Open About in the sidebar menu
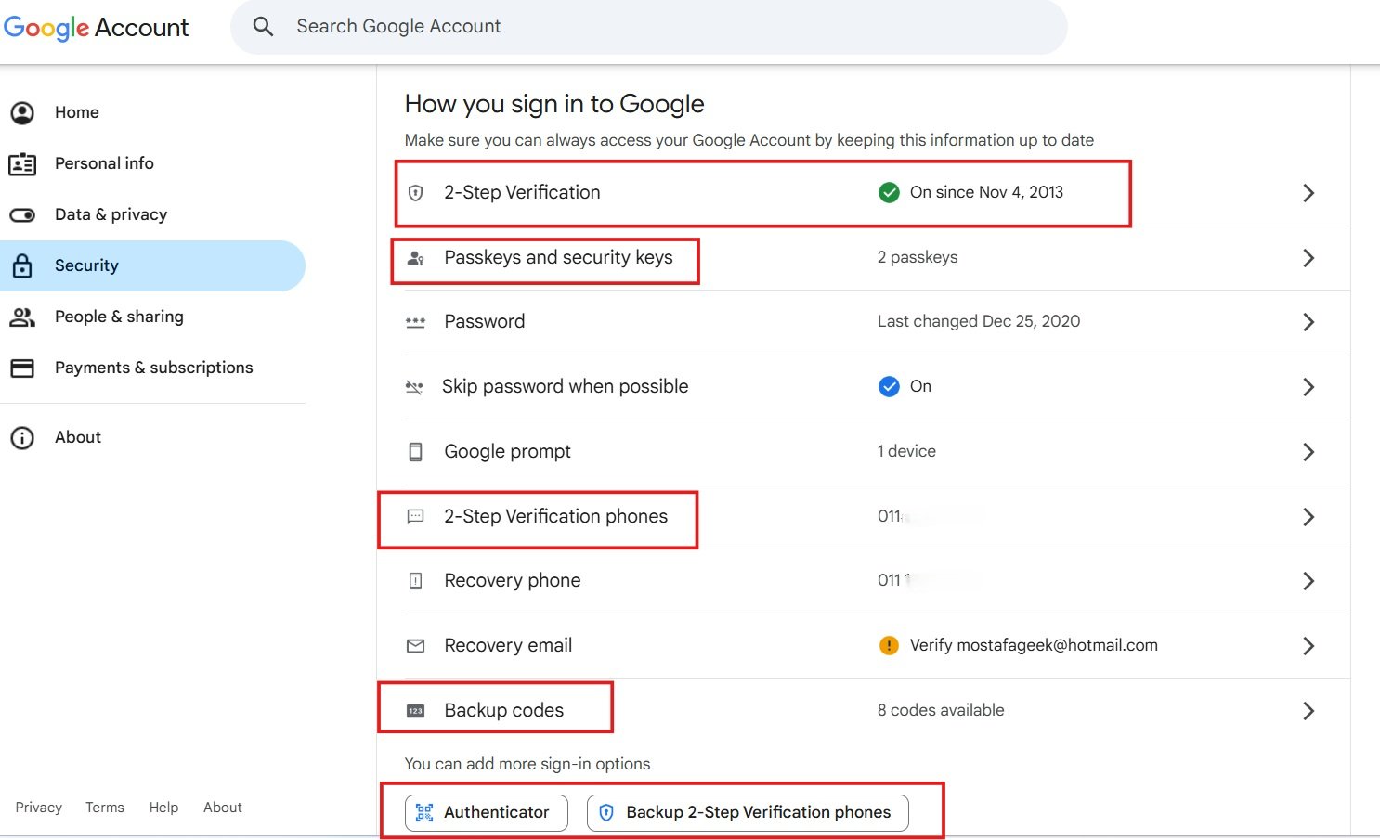1380x840 pixels. (x=153, y=437)
